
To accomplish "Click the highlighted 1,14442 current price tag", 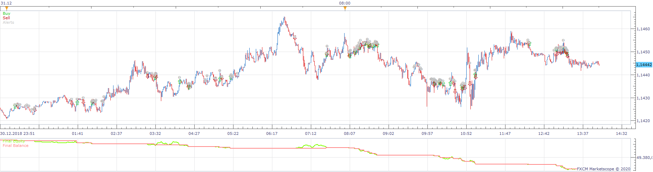I will (644, 65).
